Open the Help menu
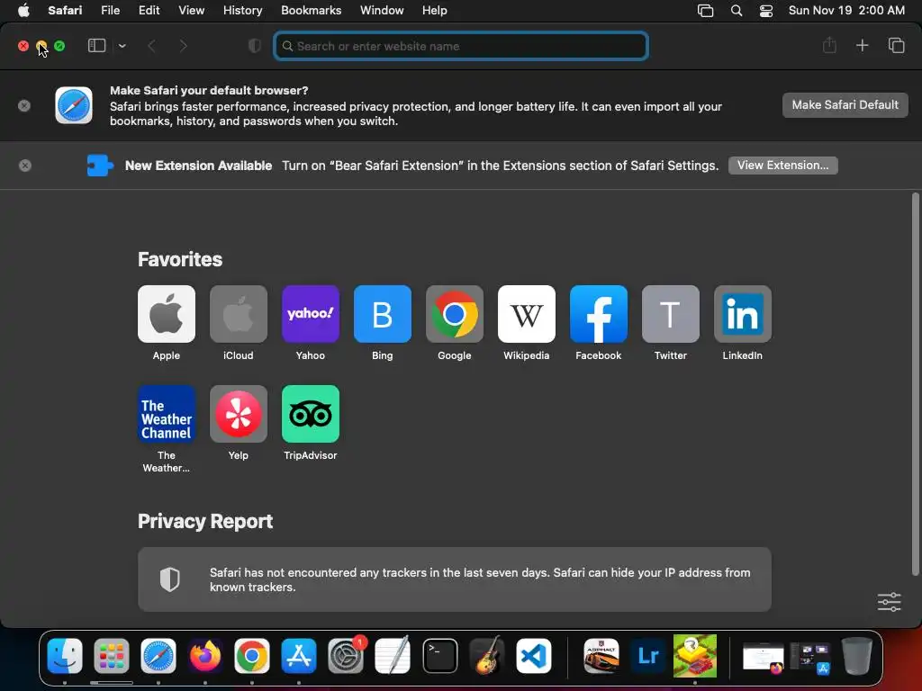The image size is (922, 691). click(435, 11)
